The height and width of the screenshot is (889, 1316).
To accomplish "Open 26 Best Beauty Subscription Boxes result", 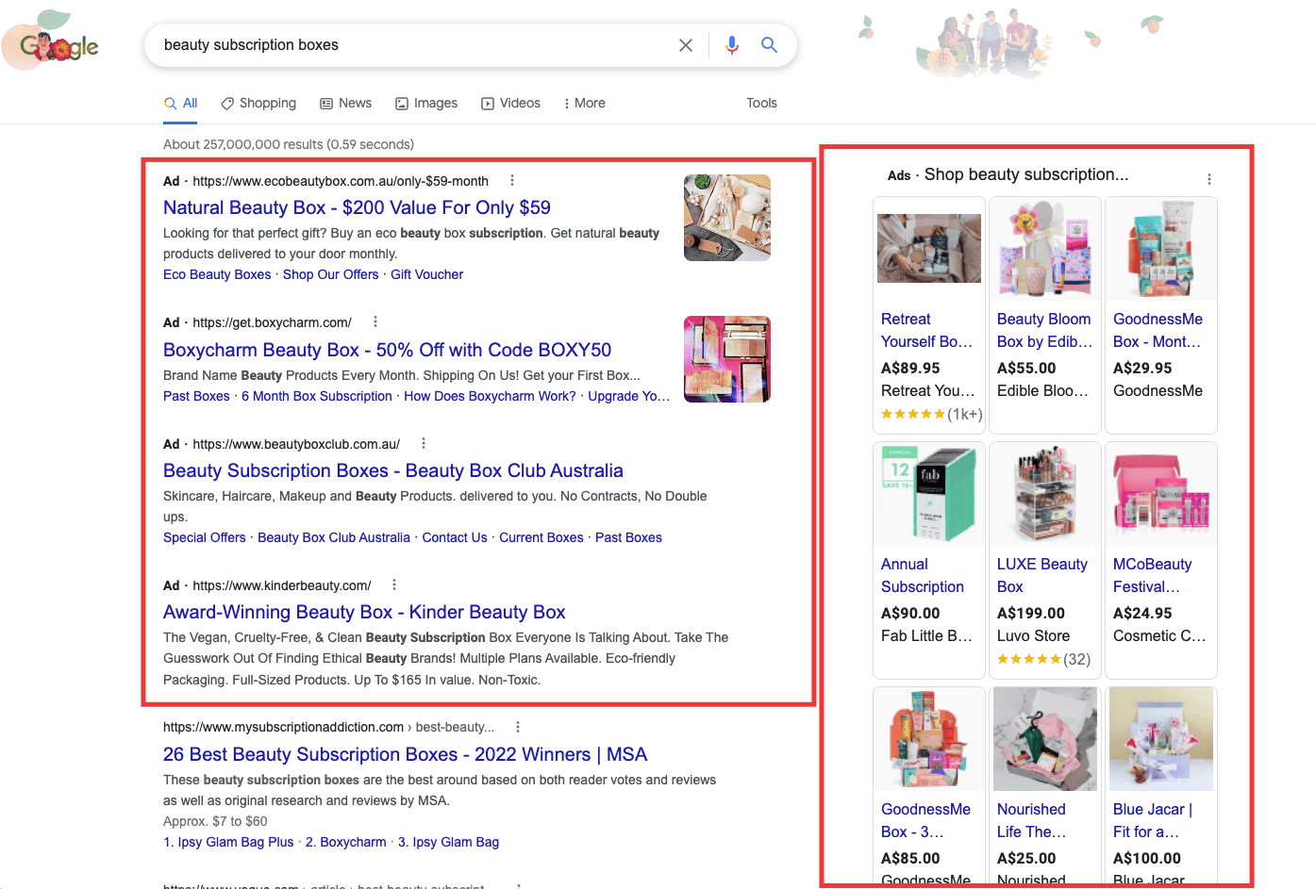I will pos(405,754).
